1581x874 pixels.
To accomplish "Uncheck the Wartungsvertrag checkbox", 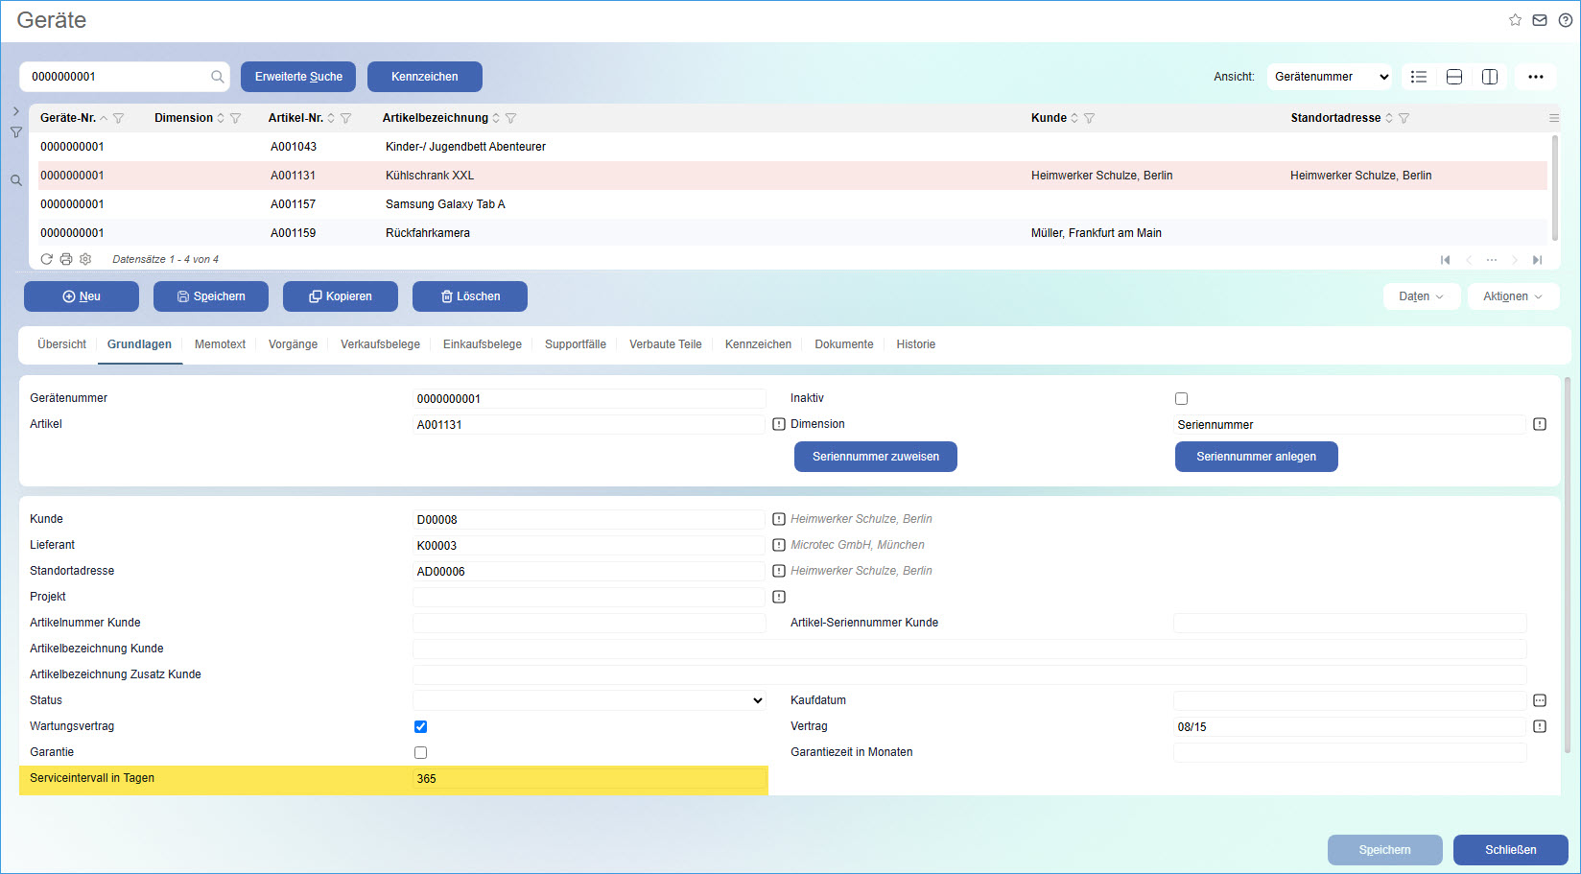I will (x=420, y=726).
